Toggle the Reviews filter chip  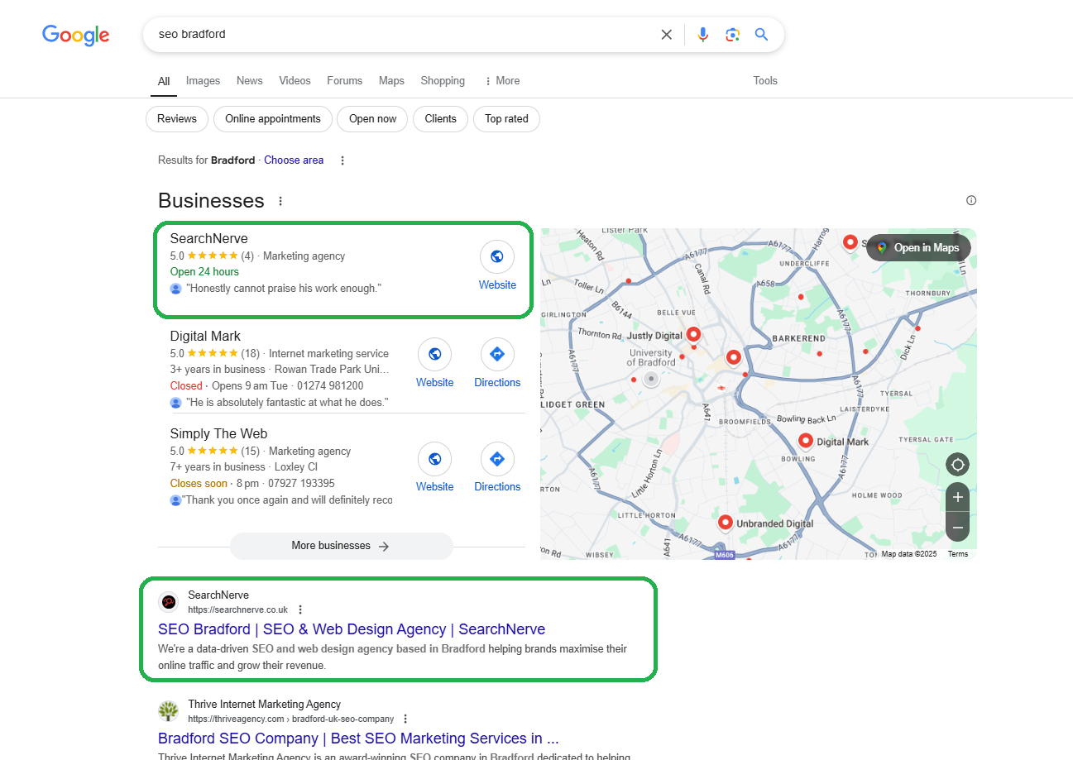[177, 119]
